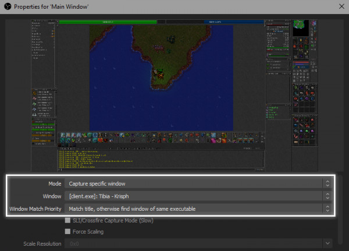Click 'Capture specific window' text
Screen dimensions: 349x251
coord(97,184)
